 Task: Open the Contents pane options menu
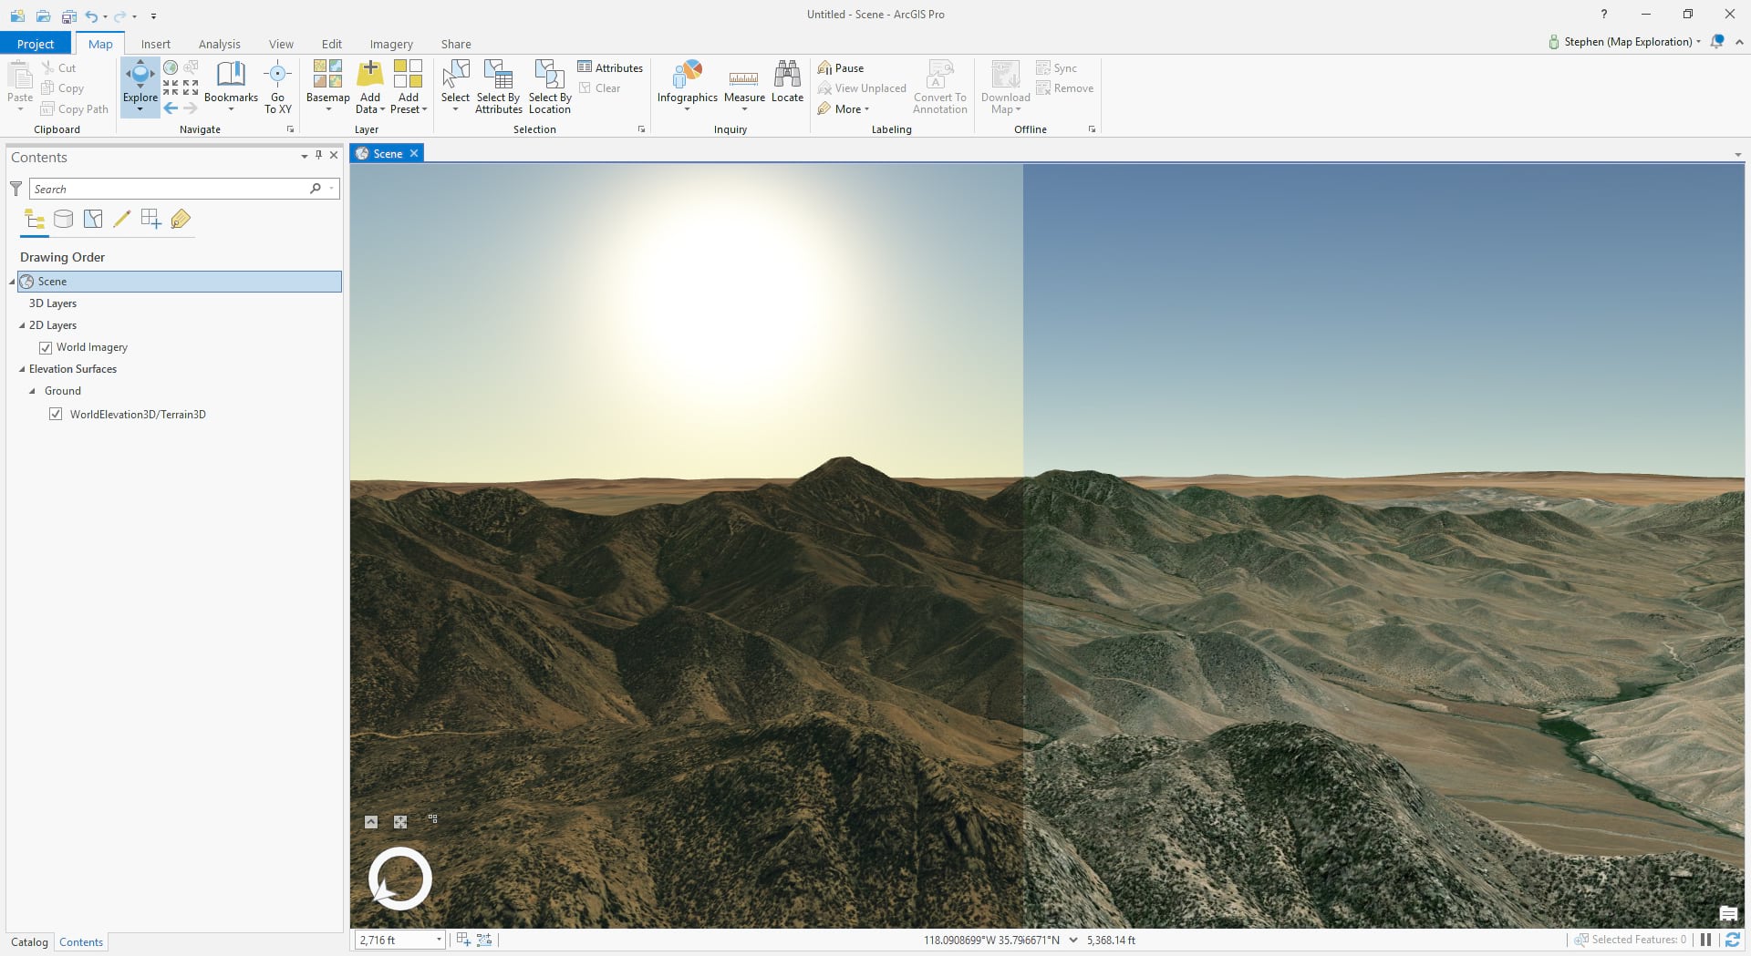click(304, 157)
